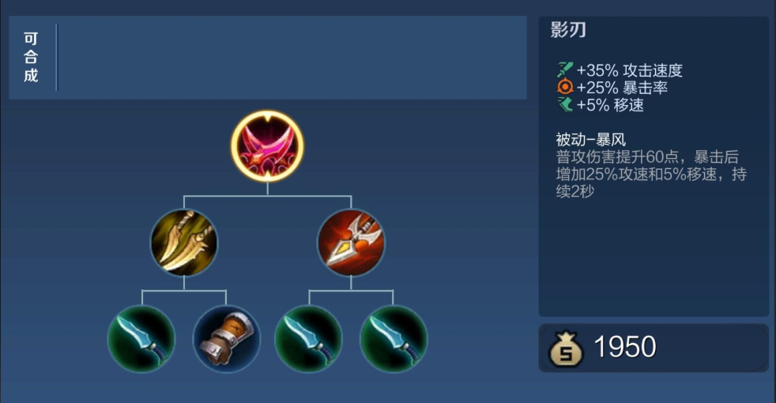Viewport: 776px width, 403px height.
Task: Select the 影刃 item icon at tree top
Action: tap(267, 146)
